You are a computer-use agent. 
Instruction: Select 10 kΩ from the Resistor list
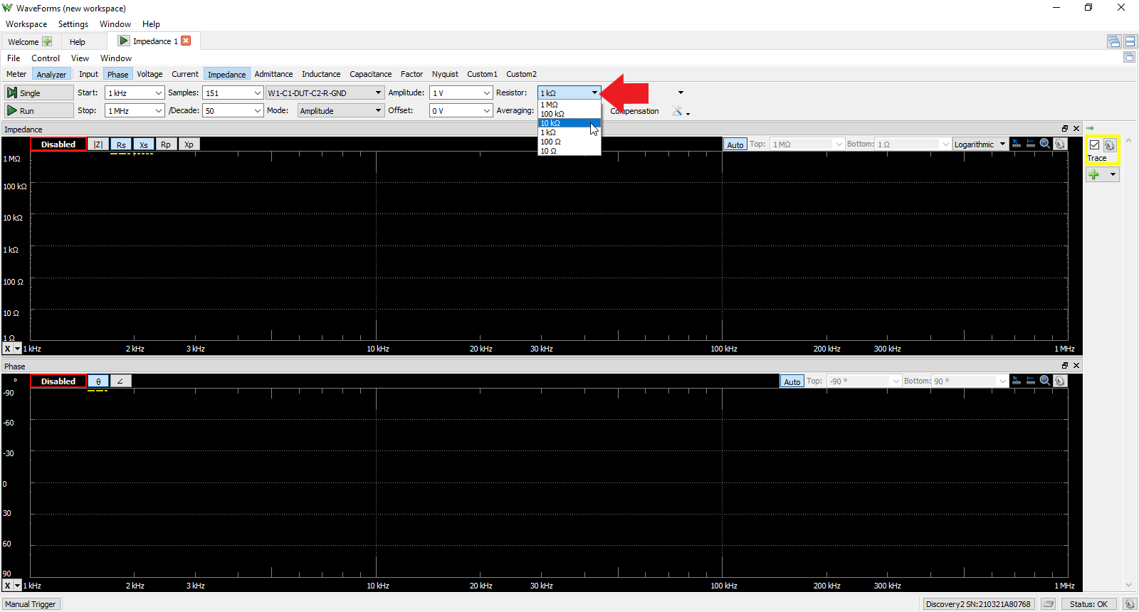[x=569, y=123]
